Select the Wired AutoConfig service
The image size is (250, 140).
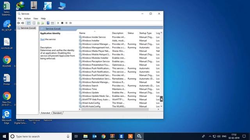point(120,103)
